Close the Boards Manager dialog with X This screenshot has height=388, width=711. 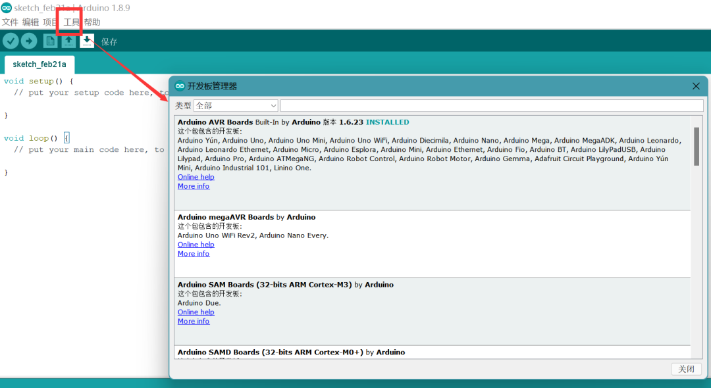coord(696,86)
